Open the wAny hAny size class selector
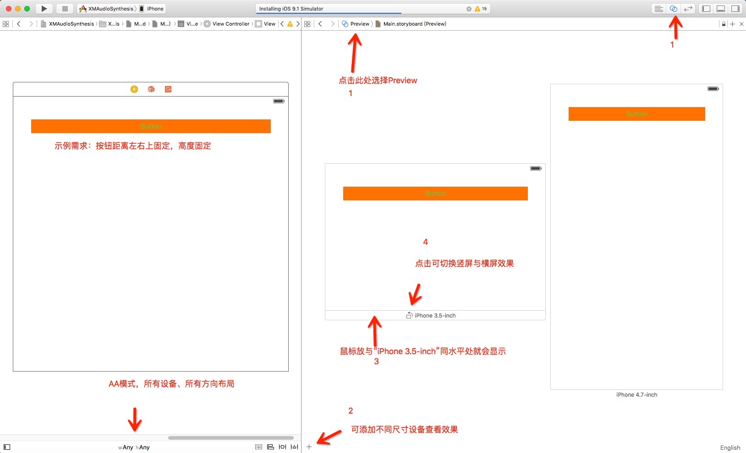 (x=134, y=447)
